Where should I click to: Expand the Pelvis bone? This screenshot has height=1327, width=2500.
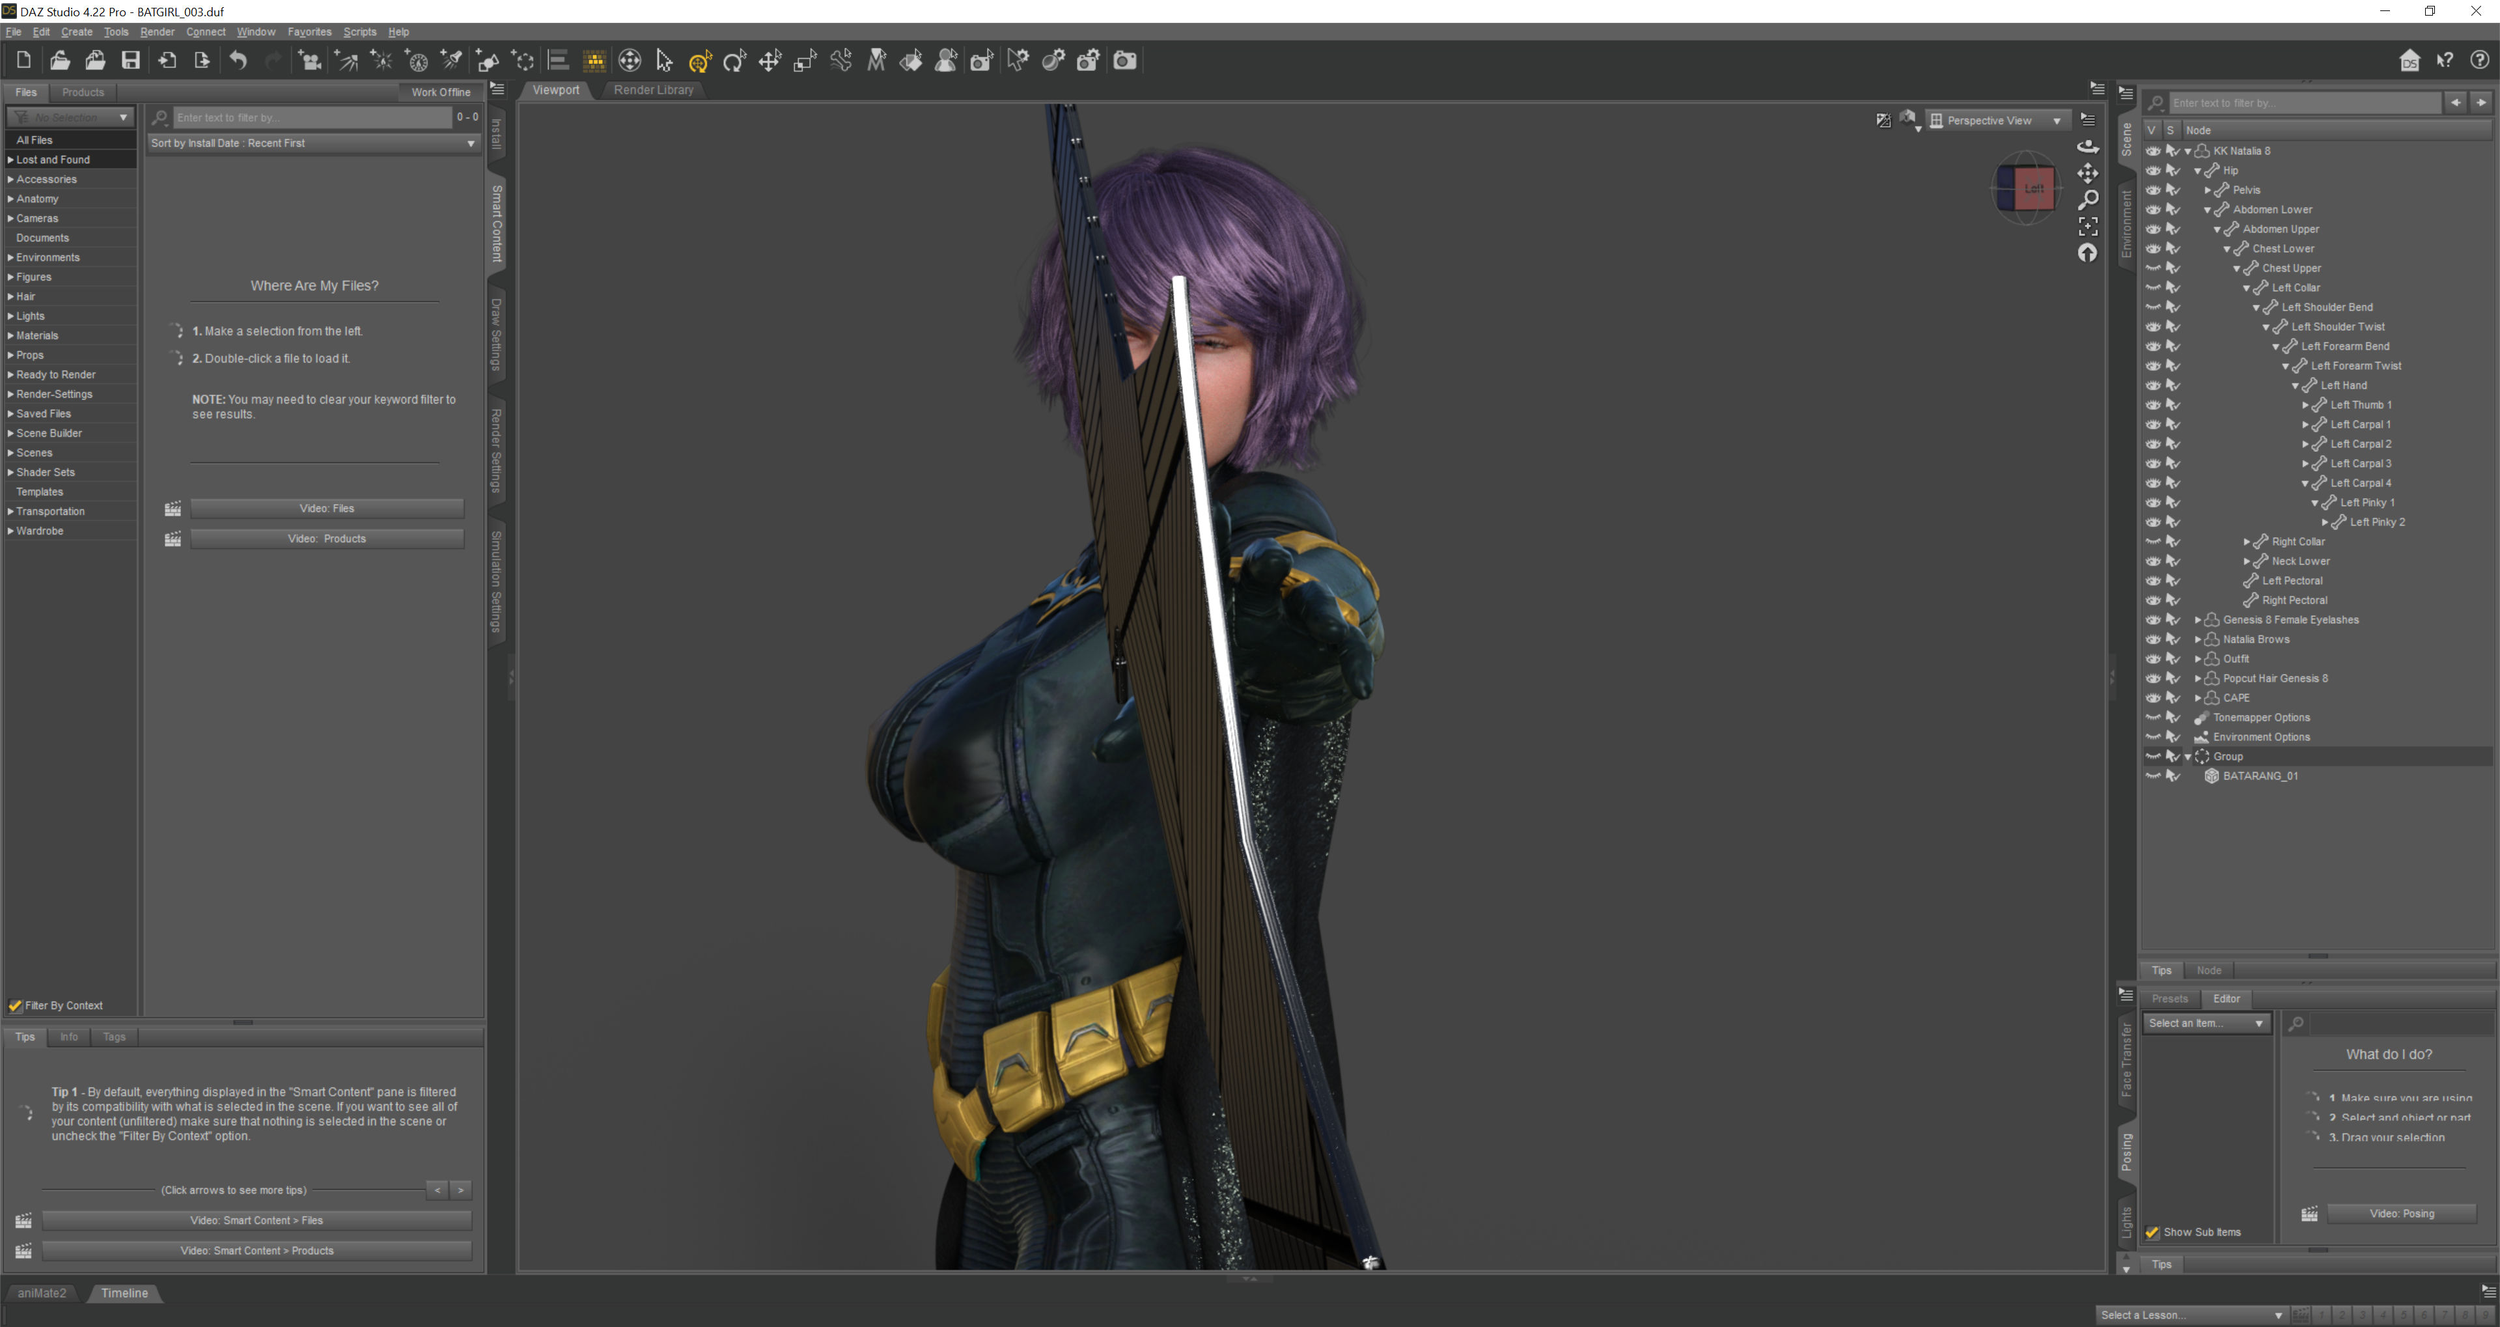(x=2208, y=190)
